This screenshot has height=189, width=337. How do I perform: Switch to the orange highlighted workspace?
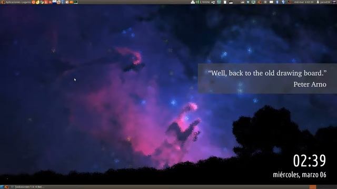coord(313,187)
